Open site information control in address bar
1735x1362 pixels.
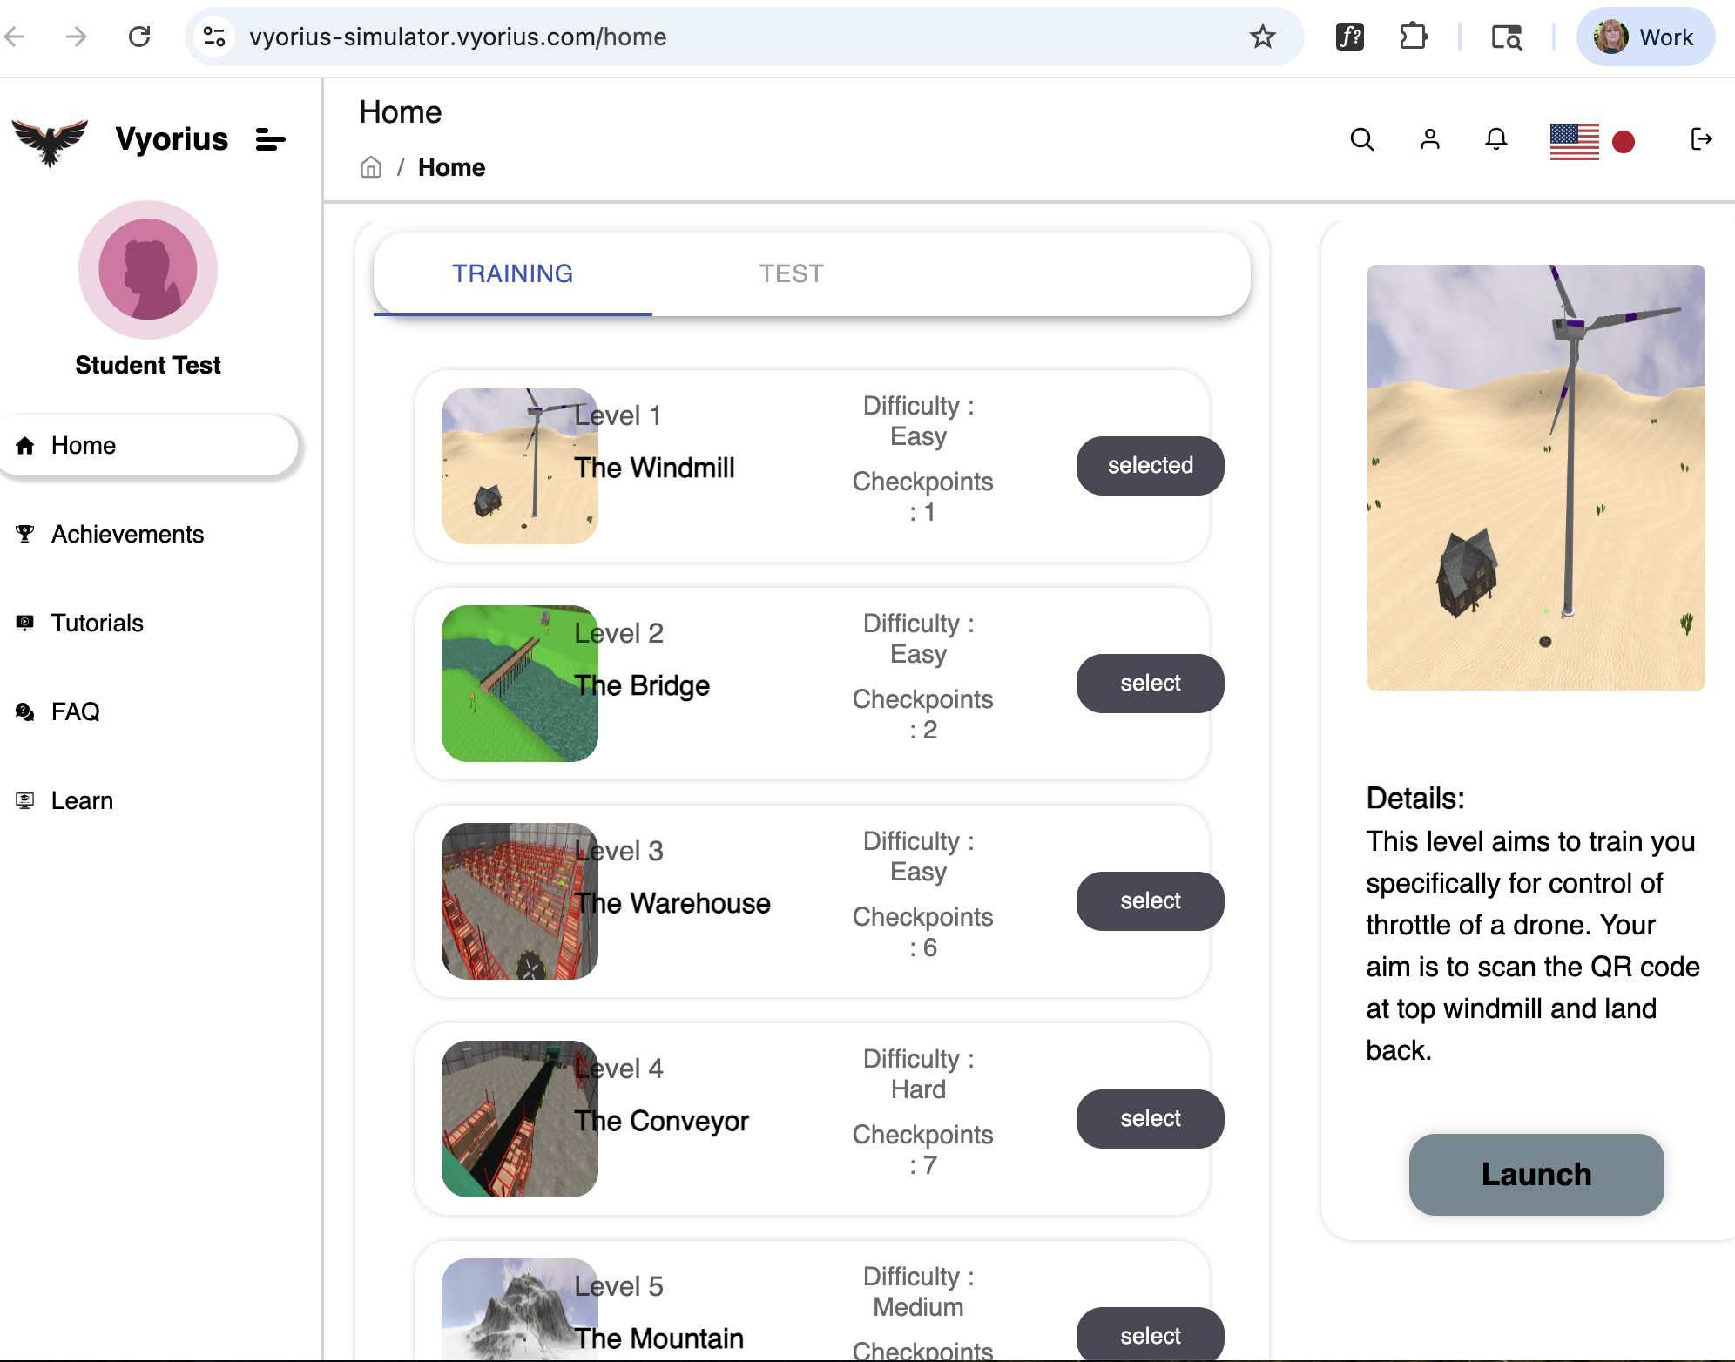(214, 37)
